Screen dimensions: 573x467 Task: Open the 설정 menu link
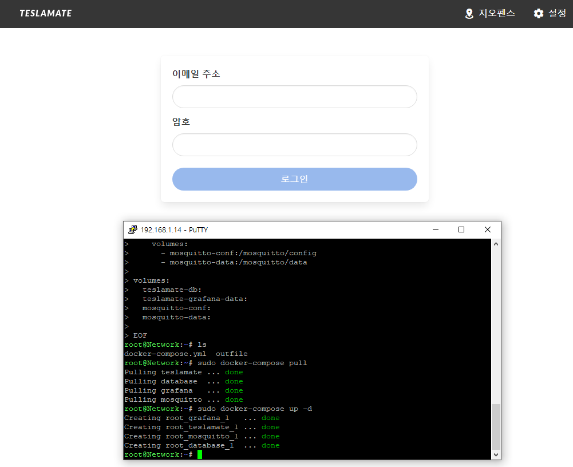(x=550, y=14)
